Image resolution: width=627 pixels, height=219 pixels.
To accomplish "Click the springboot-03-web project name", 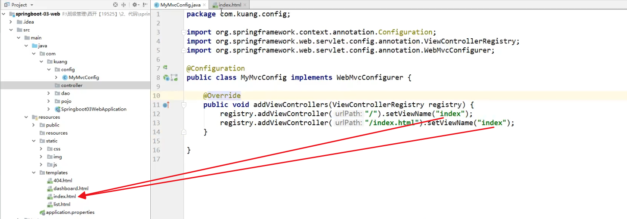I will (37, 14).
